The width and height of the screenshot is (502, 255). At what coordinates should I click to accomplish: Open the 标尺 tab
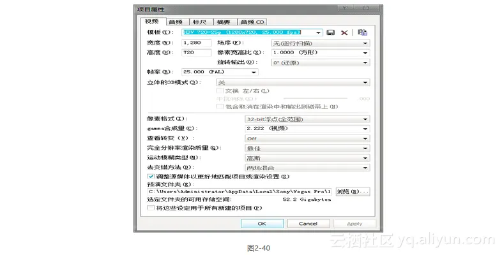[200, 22]
